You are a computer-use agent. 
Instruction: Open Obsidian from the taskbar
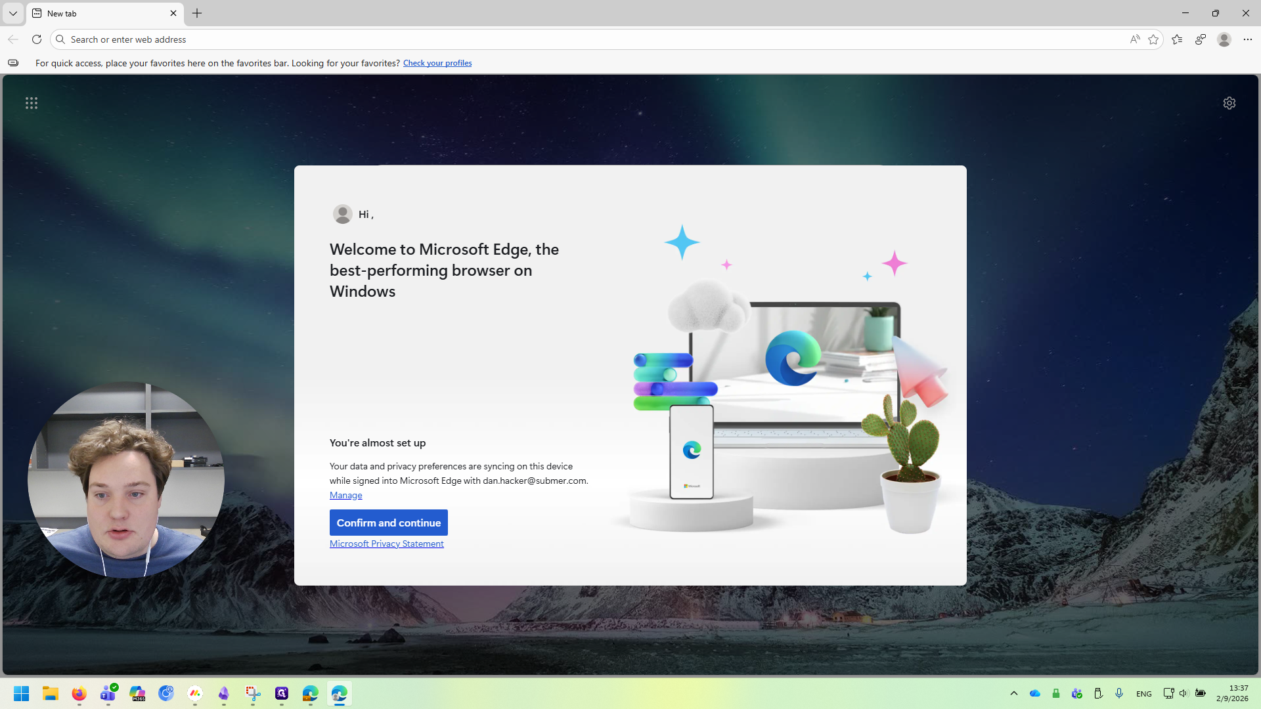(224, 693)
